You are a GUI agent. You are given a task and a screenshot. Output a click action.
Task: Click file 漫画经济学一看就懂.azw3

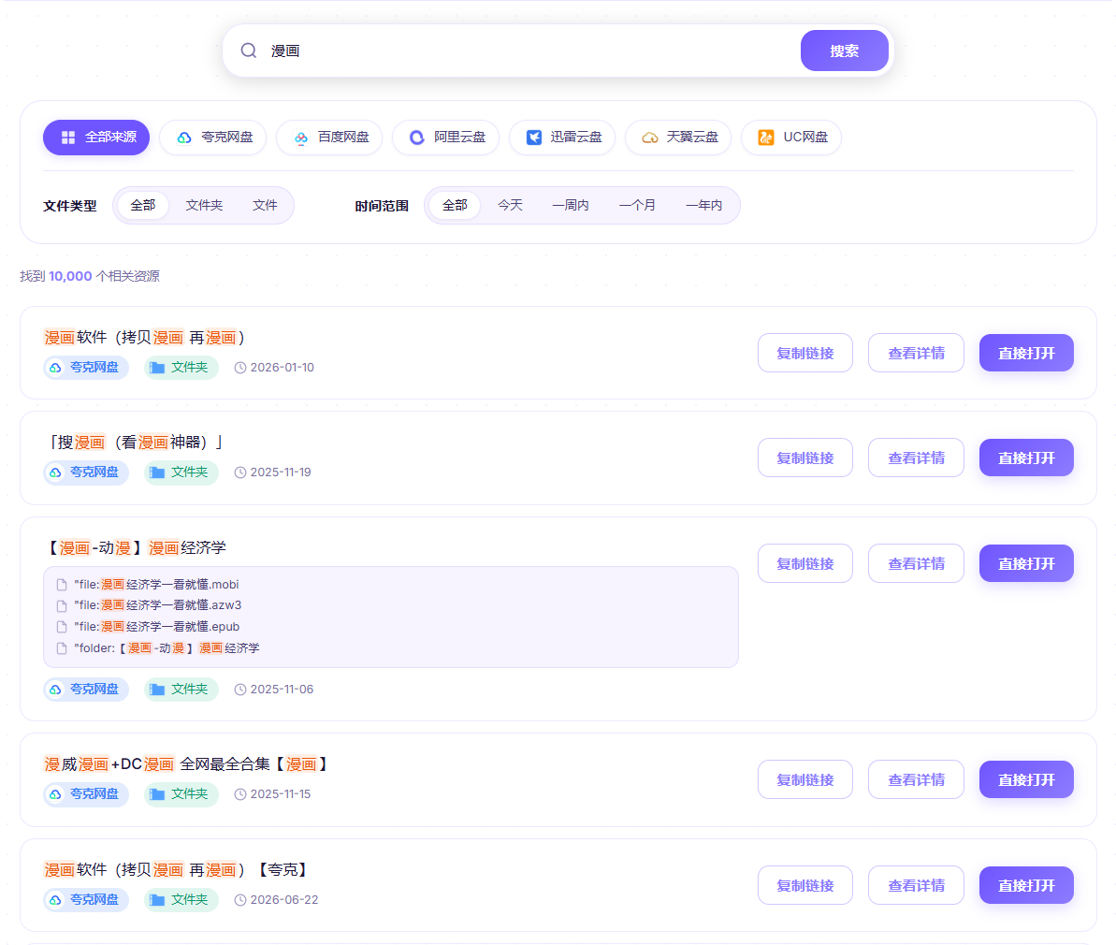pyautogui.click(x=157, y=605)
